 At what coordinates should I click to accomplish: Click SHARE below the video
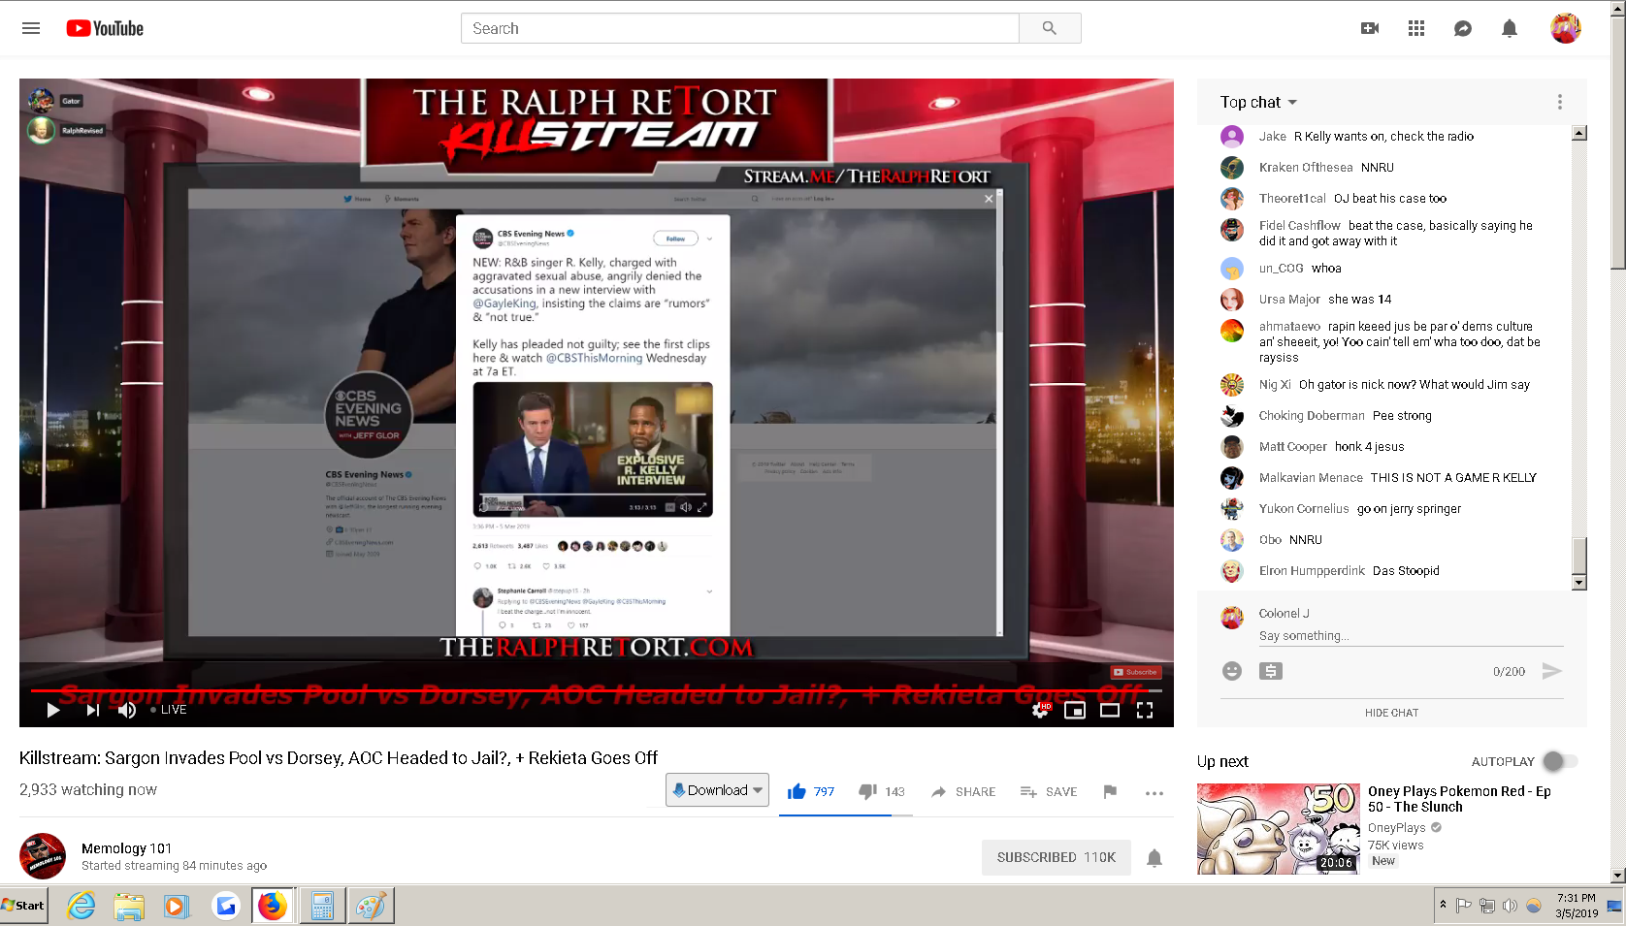pos(963,792)
